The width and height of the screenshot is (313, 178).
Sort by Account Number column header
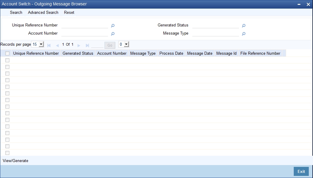click(x=112, y=53)
